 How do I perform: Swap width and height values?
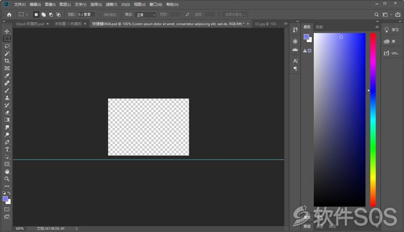click(x=188, y=14)
